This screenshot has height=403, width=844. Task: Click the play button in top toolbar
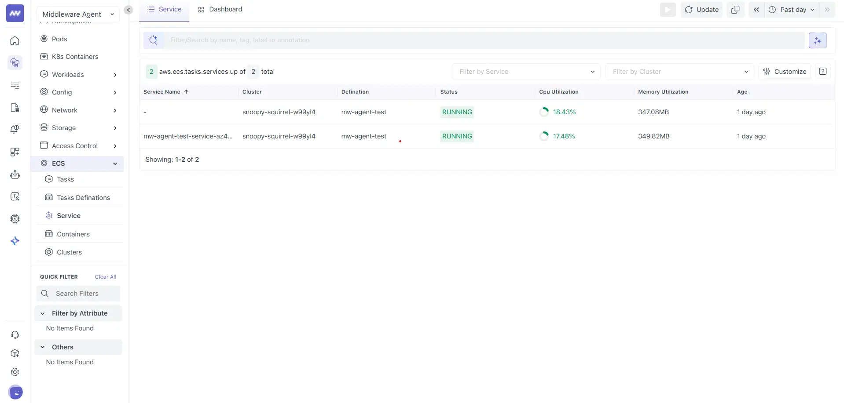pyautogui.click(x=668, y=10)
